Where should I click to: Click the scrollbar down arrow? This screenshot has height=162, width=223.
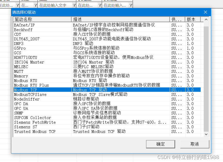point(206,134)
